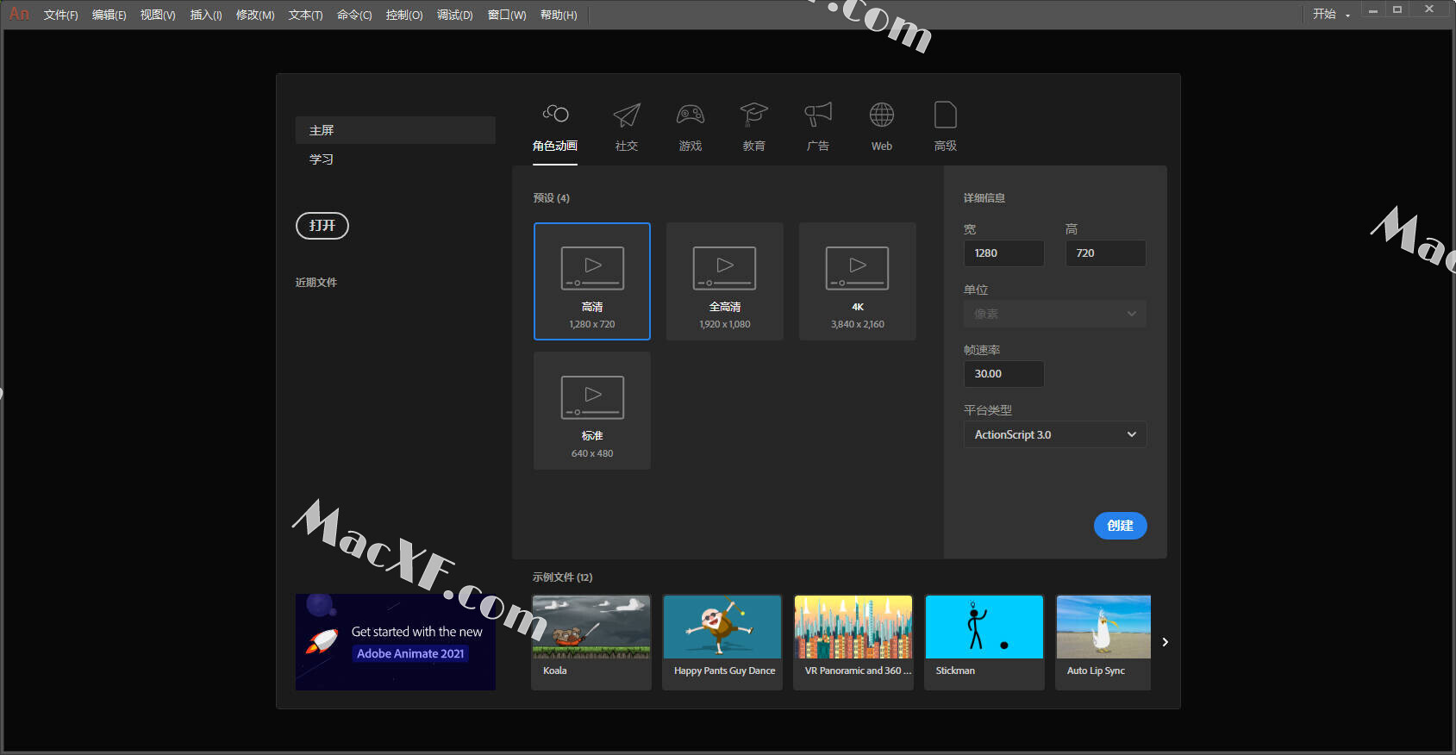
Task: Select the Full HD 1920 x 1080 preset
Action: coord(724,281)
